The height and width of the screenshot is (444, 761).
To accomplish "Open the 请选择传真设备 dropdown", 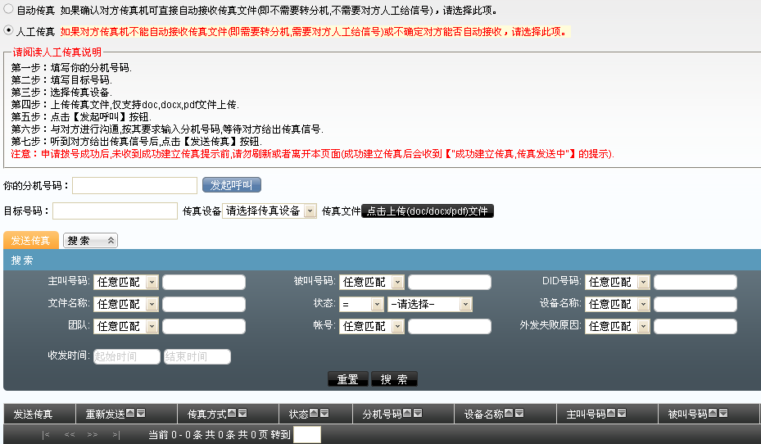I will [x=270, y=211].
